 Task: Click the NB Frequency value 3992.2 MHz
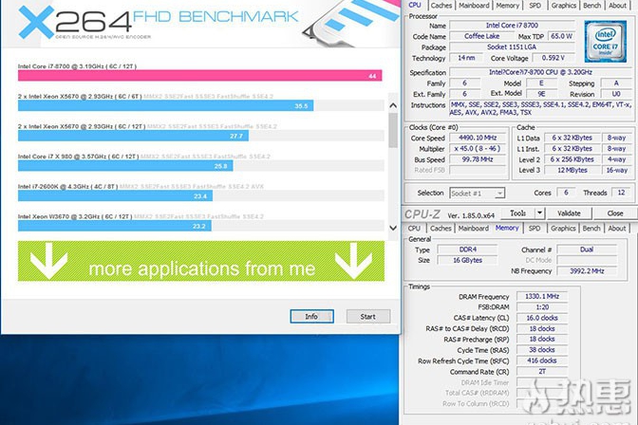(587, 271)
